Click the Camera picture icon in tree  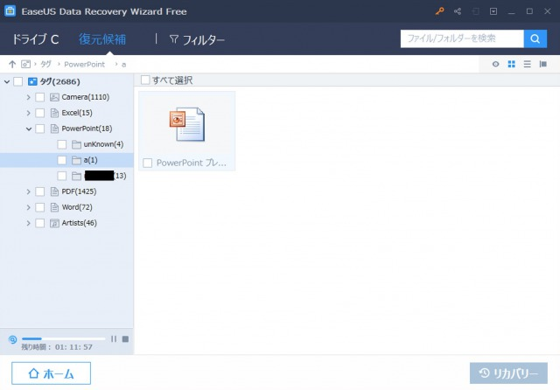pyautogui.click(x=54, y=97)
